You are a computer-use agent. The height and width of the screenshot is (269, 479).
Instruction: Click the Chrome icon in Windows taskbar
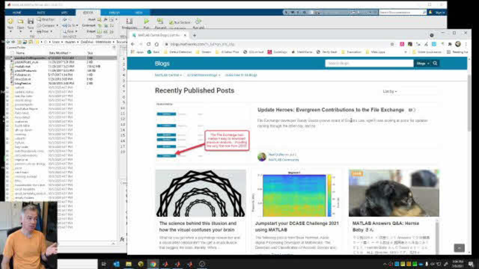pyautogui.click(x=153, y=264)
